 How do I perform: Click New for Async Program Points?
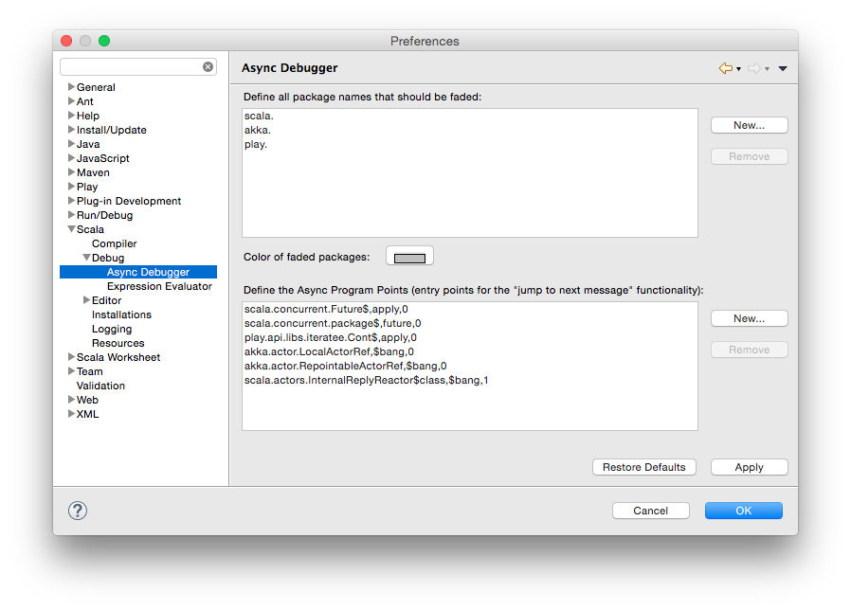point(749,318)
